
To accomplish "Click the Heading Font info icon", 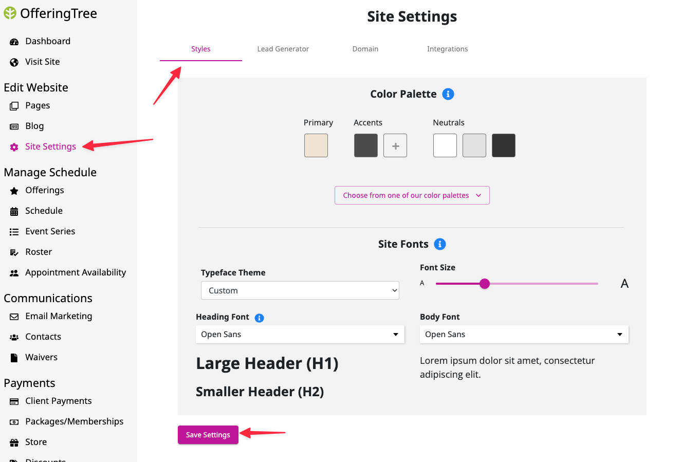I will pos(260,318).
